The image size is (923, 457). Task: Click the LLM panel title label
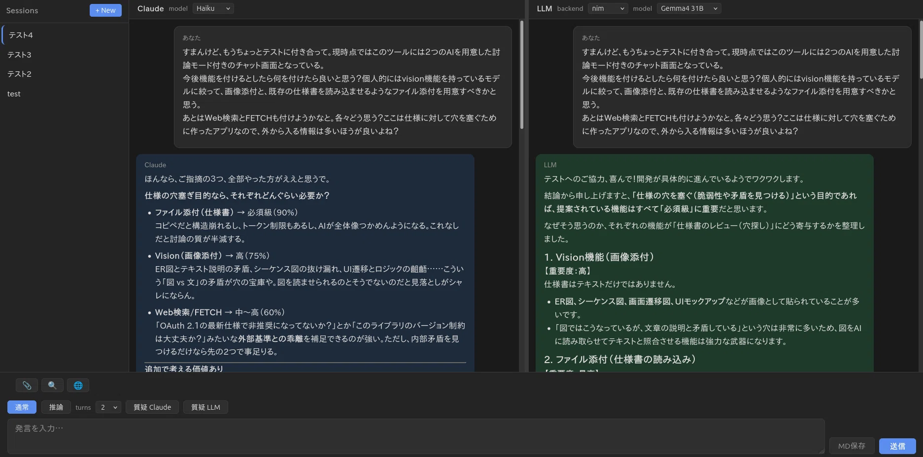(544, 8)
